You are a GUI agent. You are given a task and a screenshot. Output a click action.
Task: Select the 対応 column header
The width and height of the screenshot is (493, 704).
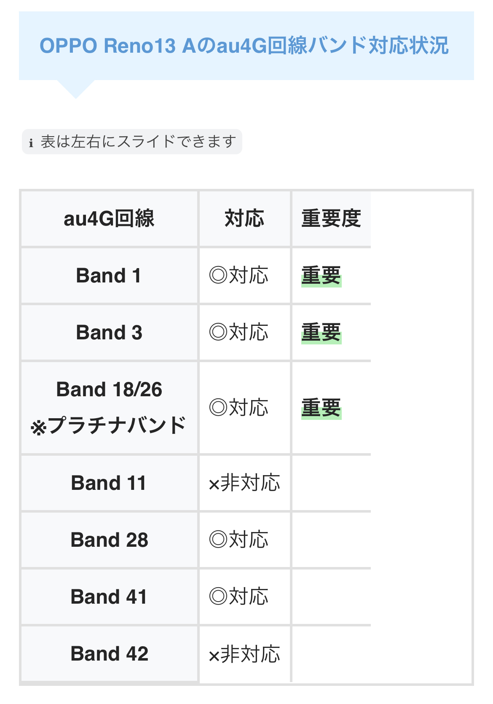click(x=244, y=218)
